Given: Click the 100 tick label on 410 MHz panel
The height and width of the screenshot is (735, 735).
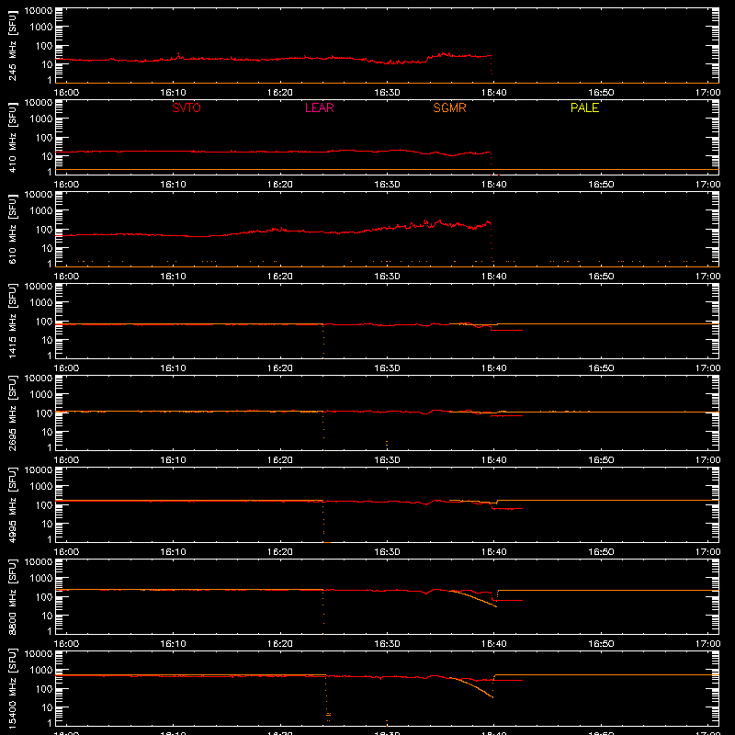Looking at the screenshot, I should (44, 138).
